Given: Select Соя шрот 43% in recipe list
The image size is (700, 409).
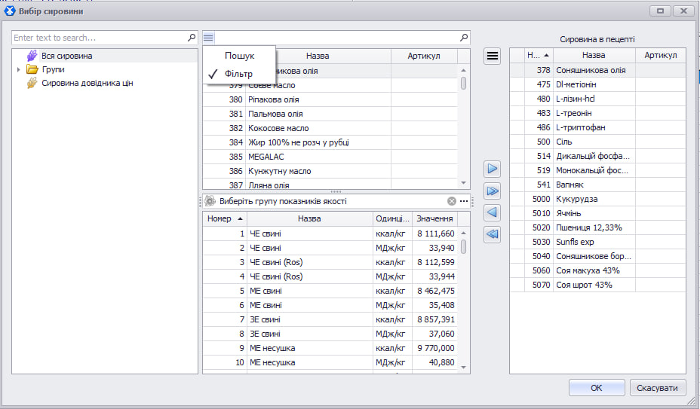Looking at the screenshot, I should click(597, 285).
